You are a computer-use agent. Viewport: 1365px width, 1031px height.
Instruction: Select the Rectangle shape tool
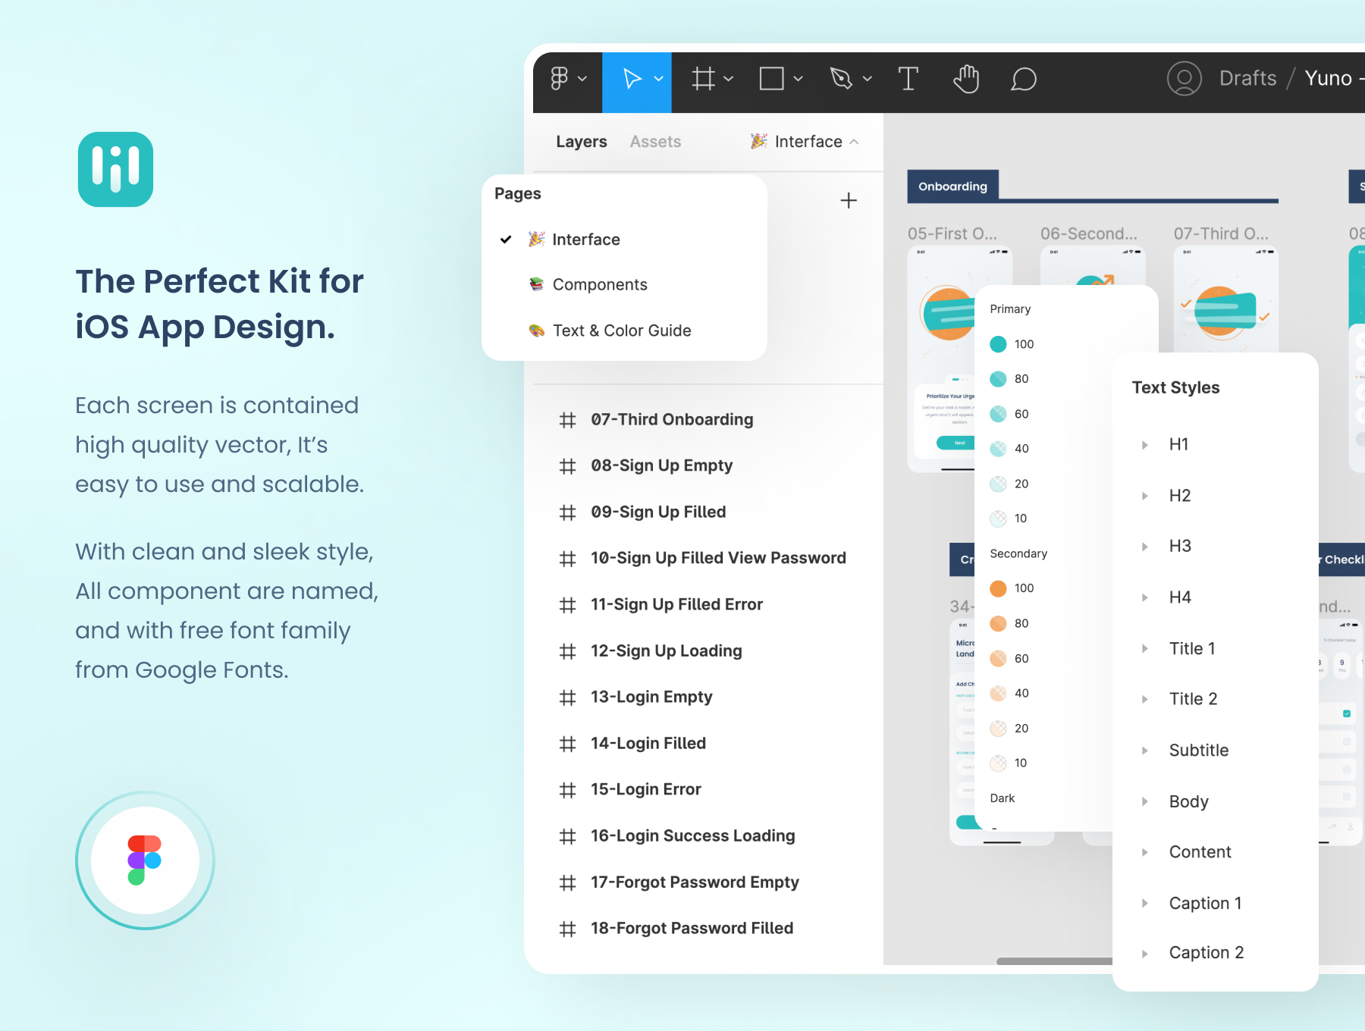(x=771, y=79)
